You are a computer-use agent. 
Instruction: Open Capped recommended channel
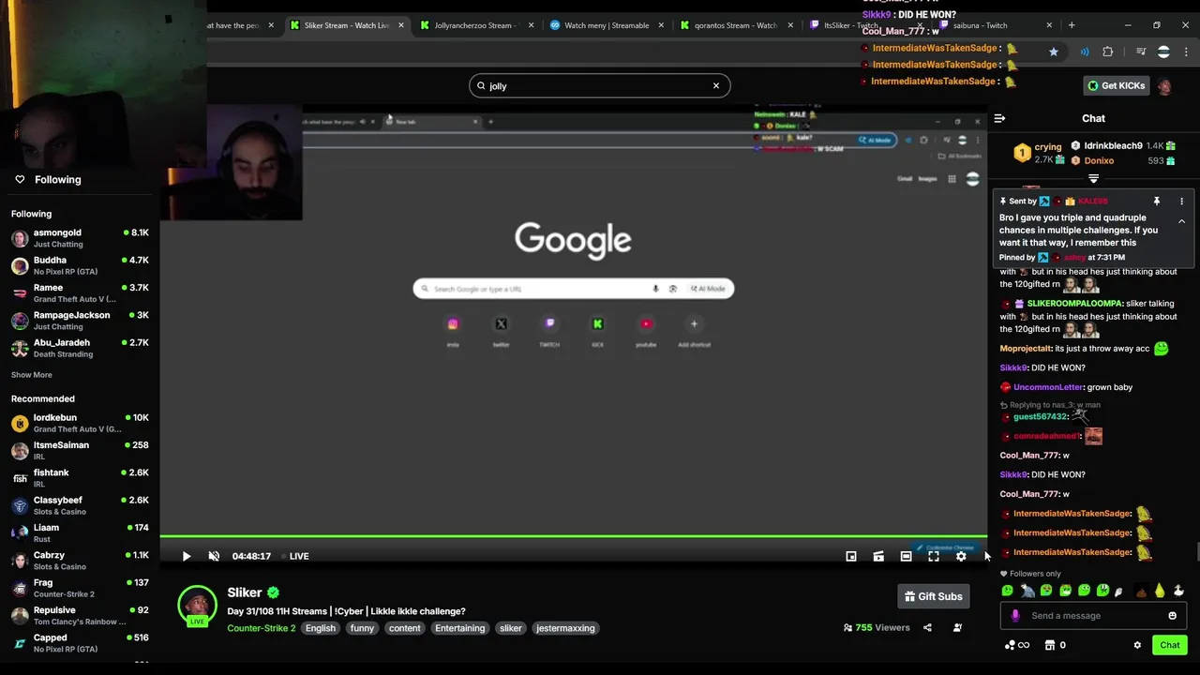80,643
